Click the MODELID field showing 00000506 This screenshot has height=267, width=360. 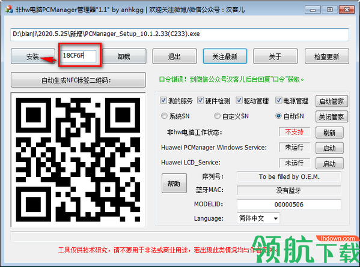click(289, 205)
